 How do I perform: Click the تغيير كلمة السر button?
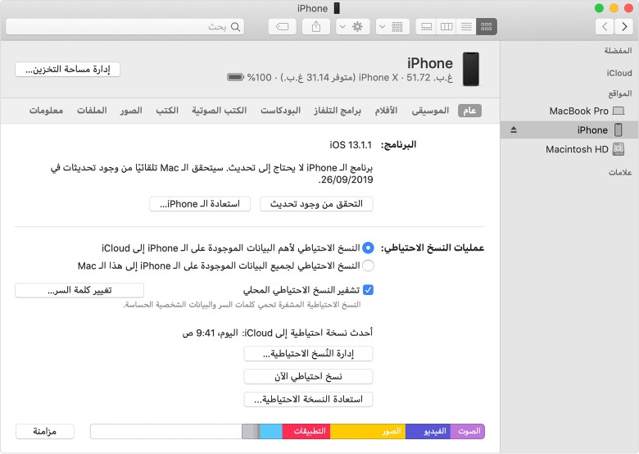(x=79, y=290)
